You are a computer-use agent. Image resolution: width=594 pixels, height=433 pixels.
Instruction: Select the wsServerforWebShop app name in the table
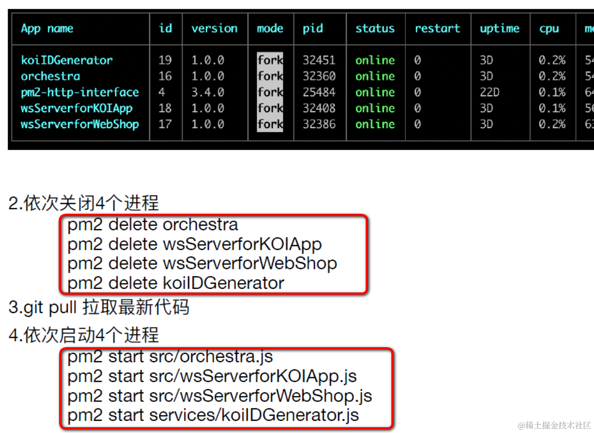80,124
